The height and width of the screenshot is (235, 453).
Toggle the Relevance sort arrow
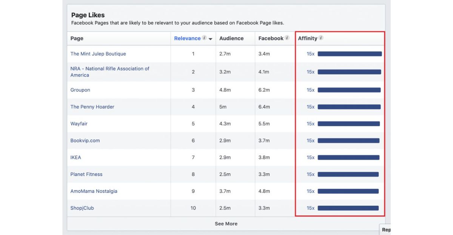(x=211, y=39)
